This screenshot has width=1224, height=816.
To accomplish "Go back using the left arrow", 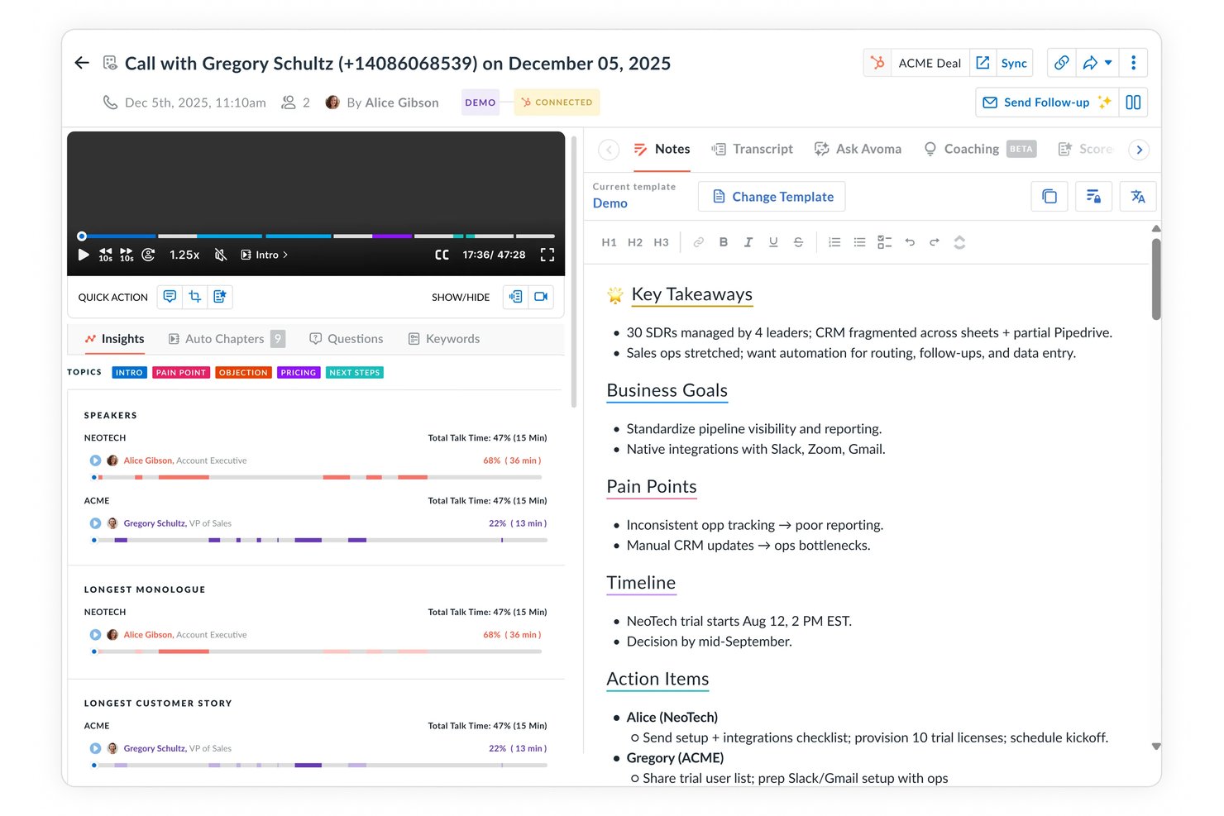I will tap(82, 63).
